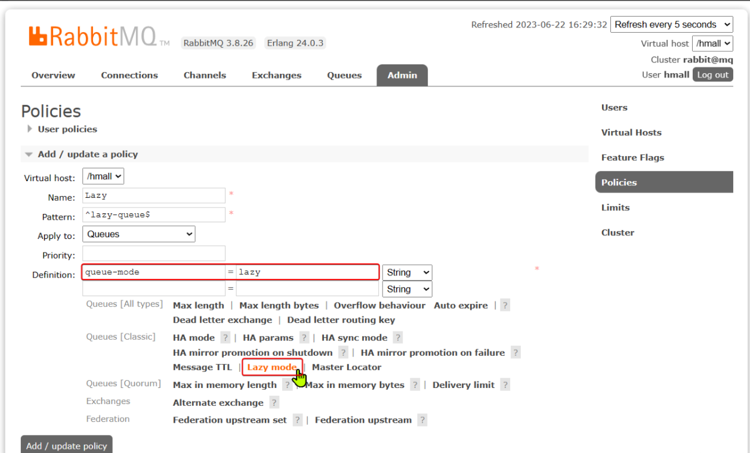
Task: Open Virtual Hosts in the admin sidebar
Action: (631, 132)
